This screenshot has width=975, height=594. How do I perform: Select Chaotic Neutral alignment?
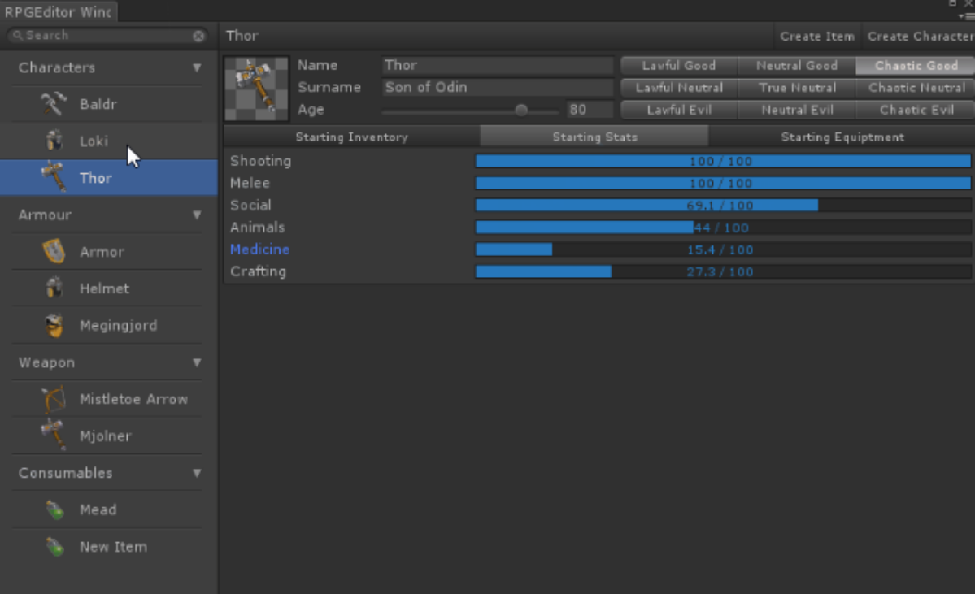(916, 88)
